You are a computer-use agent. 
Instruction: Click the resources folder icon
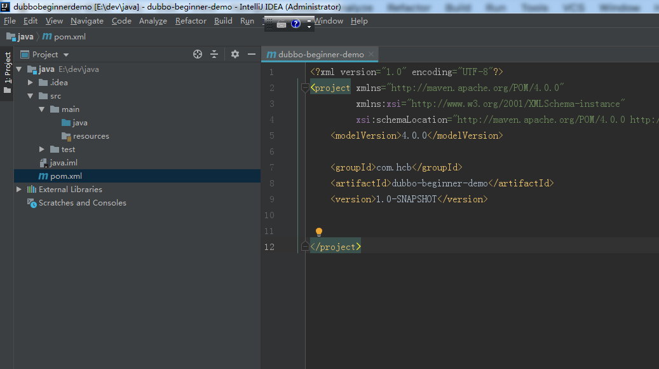pos(66,136)
